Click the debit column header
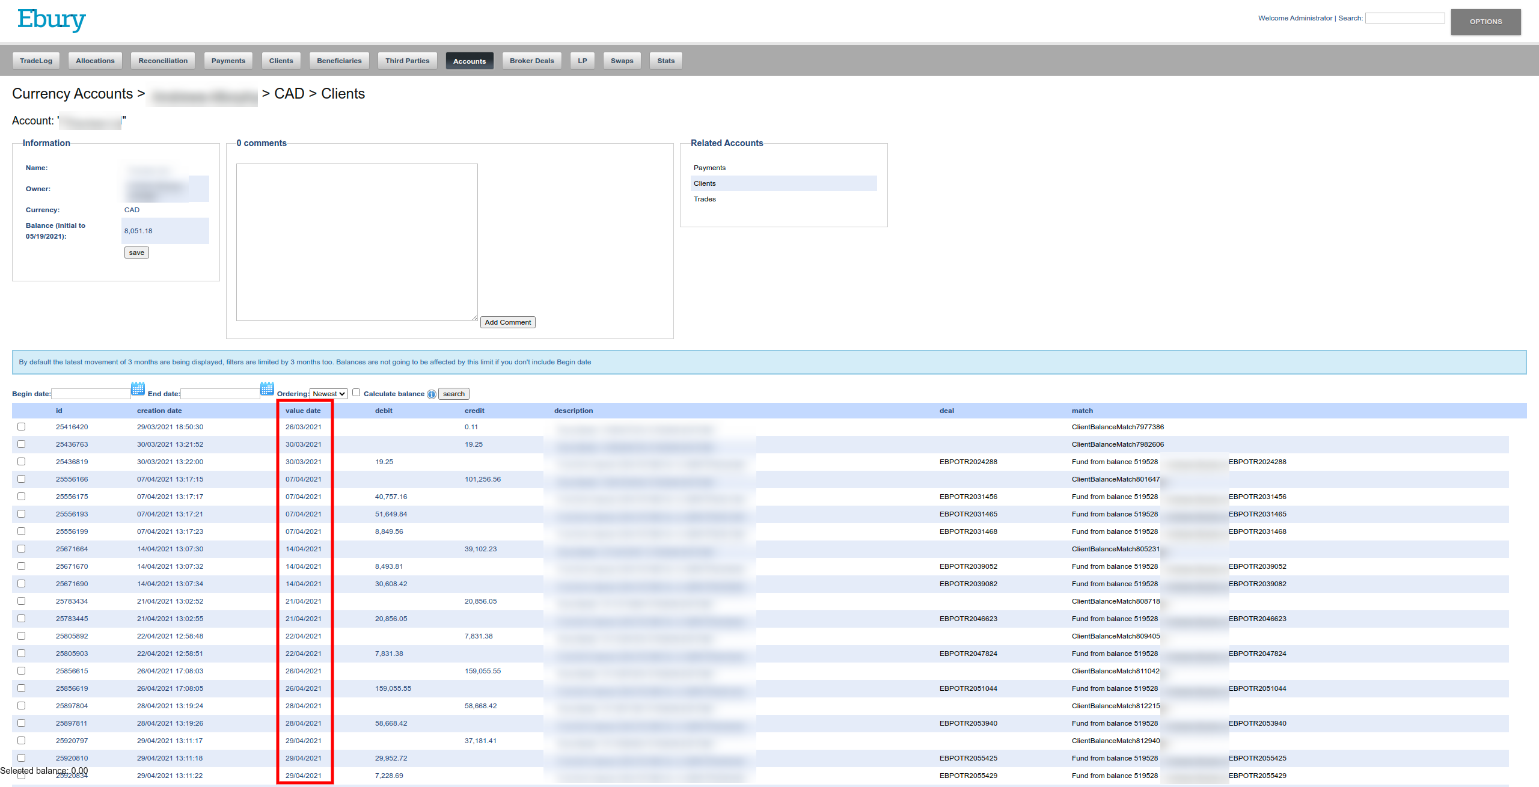Screen dimensions: 1539x787 click(384, 411)
